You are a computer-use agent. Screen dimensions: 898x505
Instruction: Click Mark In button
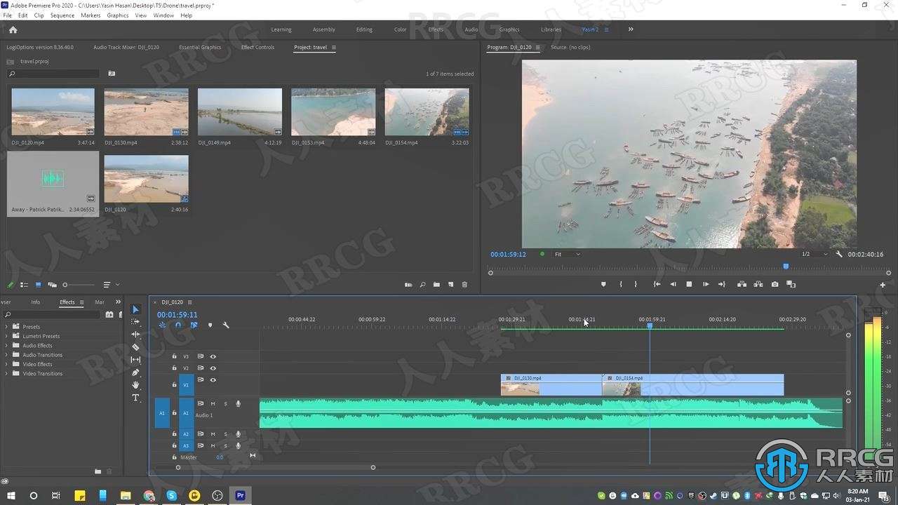click(621, 284)
